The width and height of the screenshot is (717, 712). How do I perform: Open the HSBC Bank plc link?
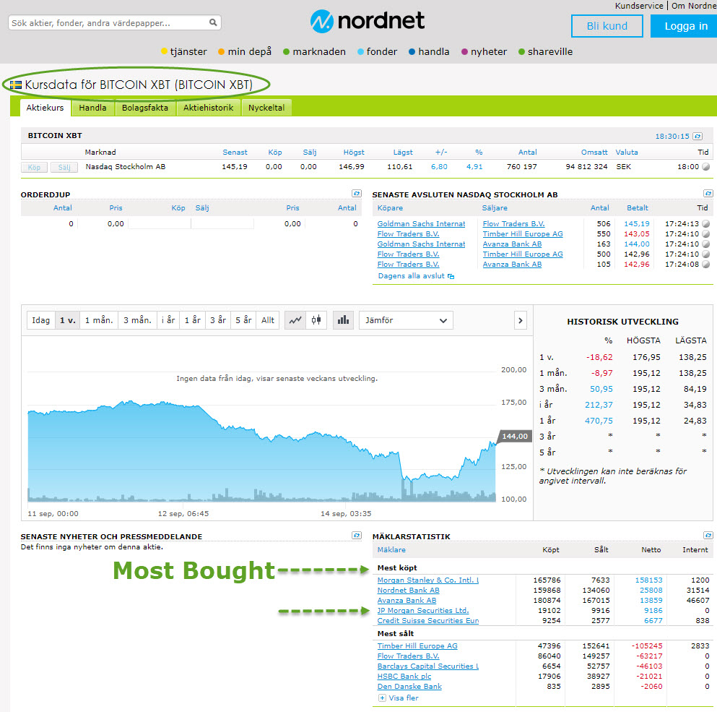click(x=404, y=676)
